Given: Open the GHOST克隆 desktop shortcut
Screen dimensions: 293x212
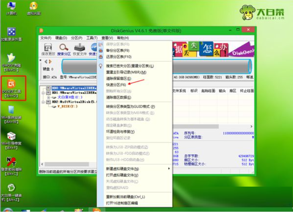Looking at the screenshot, I should click(x=12, y=62).
